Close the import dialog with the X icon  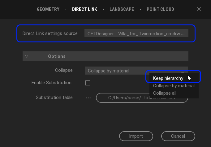point(199,9)
